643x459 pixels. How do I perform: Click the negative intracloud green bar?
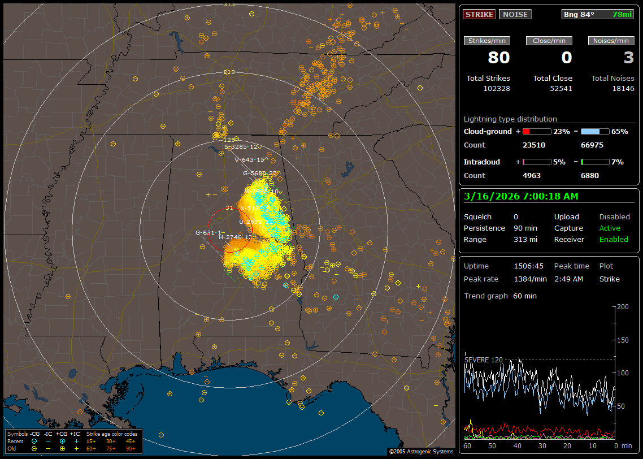pyautogui.click(x=595, y=162)
